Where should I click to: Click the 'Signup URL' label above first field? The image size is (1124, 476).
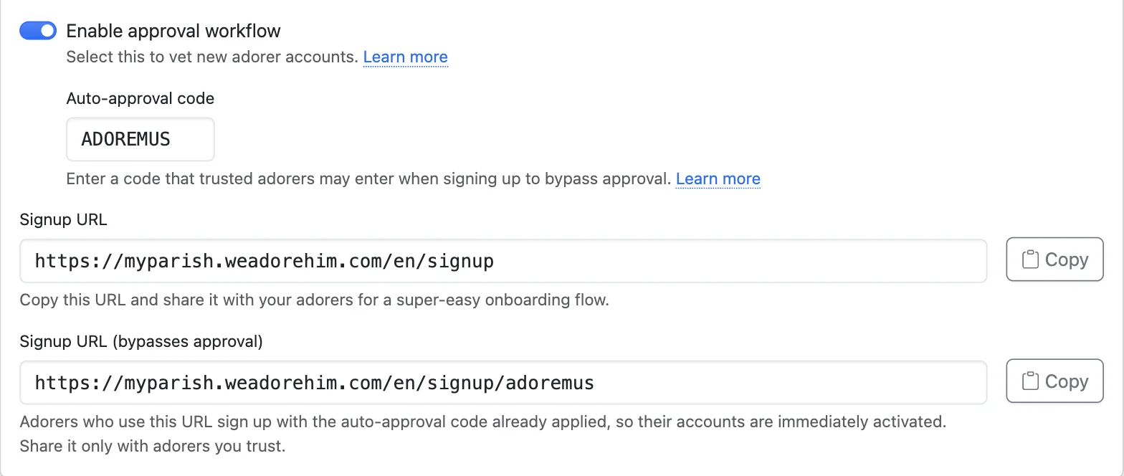coord(63,219)
